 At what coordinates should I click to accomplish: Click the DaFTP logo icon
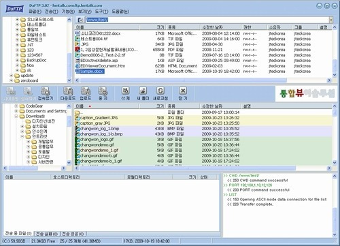coord(14,9)
